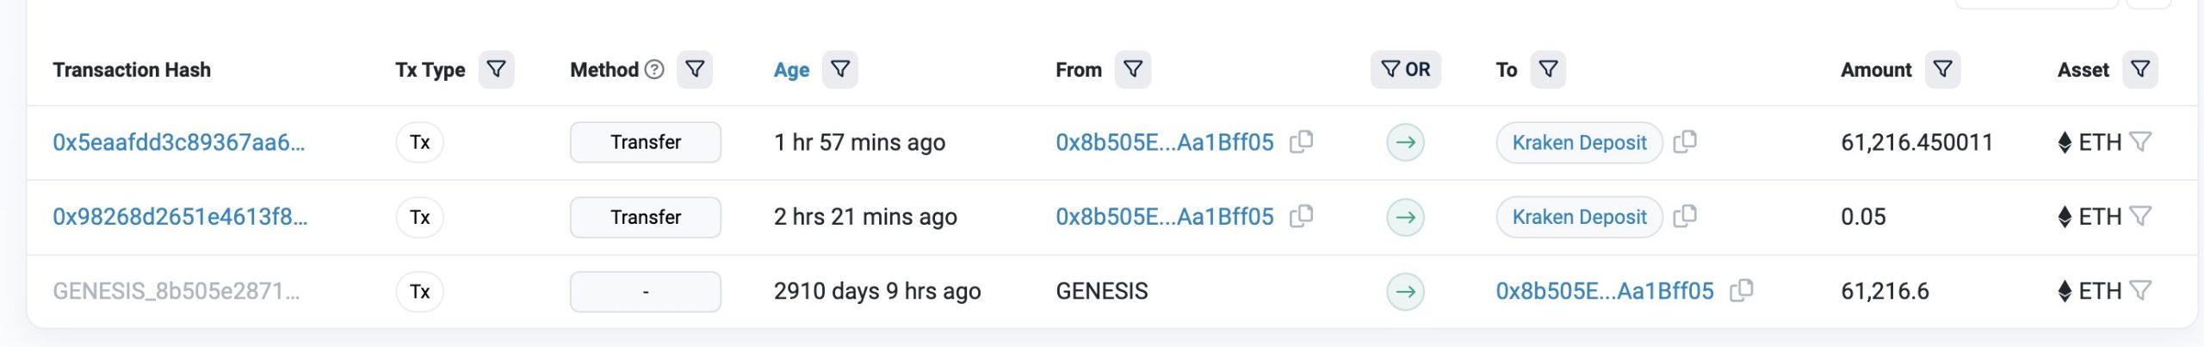Open the Age column filter
Viewport: 2204px width, 347px height.
(x=840, y=70)
